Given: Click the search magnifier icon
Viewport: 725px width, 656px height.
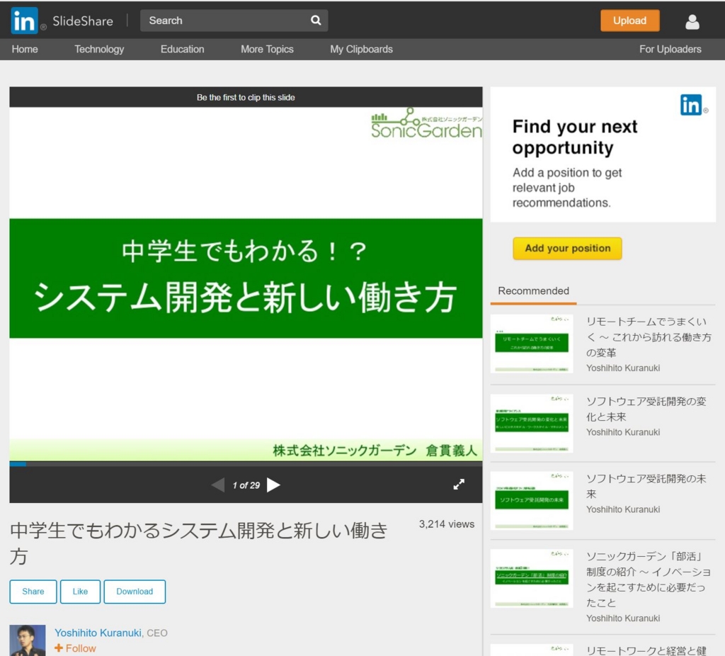Looking at the screenshot, I should click(316, 21).
